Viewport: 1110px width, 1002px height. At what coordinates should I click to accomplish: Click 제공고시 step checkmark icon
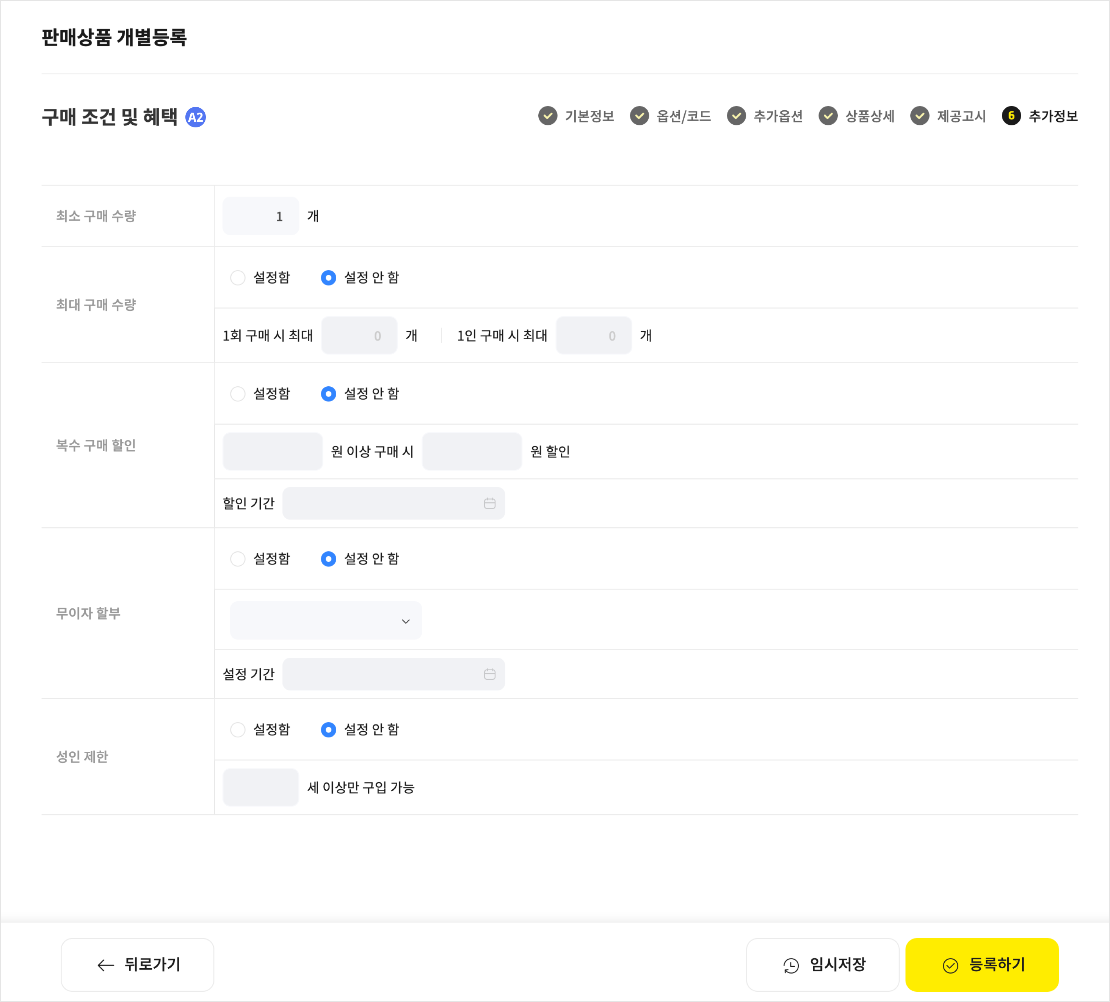pos(919,116)
